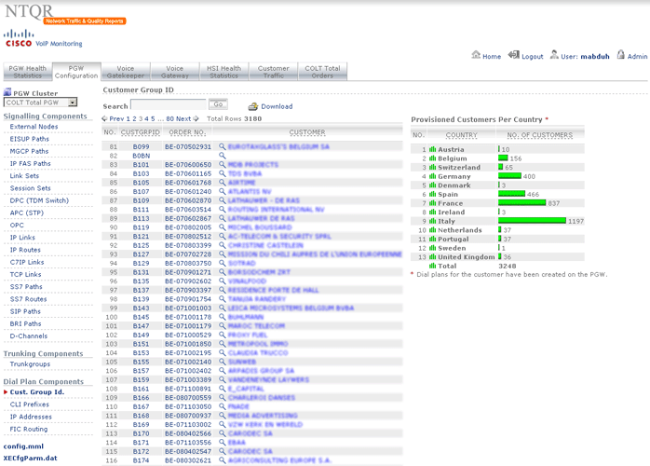Click the Prev page arrow icon

[x=104, y=119]
